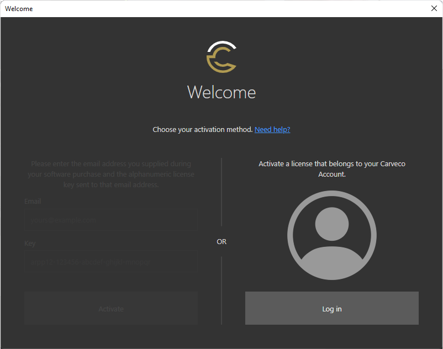
Task: Click the large Welcome heading text
Action: (221, 92)
